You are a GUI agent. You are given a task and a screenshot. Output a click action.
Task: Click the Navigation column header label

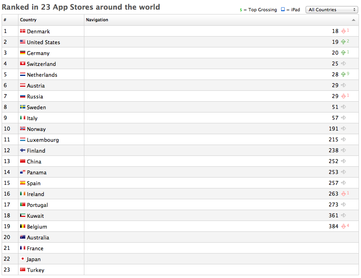pos(97,20)
